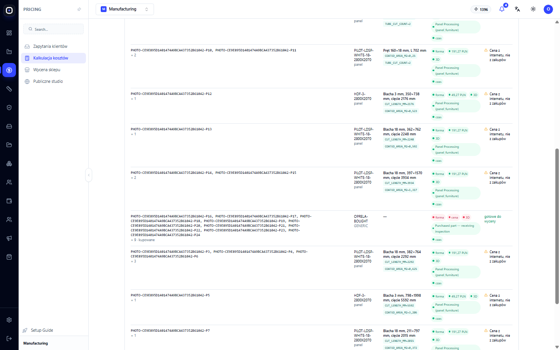Select Kalkulacja kosztów menu item
560x350 pixels.
(x=53, y=58)
